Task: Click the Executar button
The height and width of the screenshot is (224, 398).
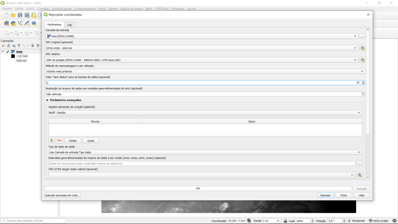Action: click(325, 195)
